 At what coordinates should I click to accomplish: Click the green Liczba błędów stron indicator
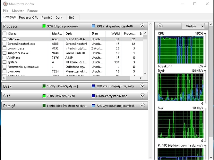click(44, 106)
